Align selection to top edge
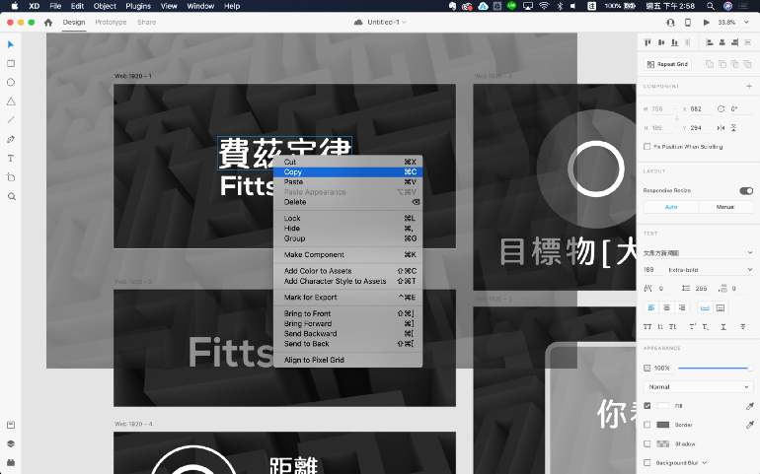The width and height of the screenshot is (760, 474). tap(647, 42)
